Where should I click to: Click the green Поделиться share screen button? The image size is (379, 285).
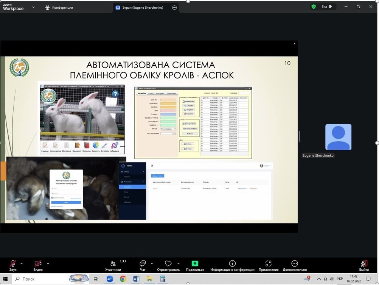[x=195, y=263]
